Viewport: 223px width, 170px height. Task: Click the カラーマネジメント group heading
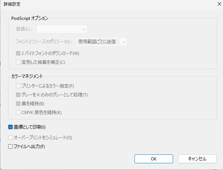pyautogui.click(x=27, y=76)
